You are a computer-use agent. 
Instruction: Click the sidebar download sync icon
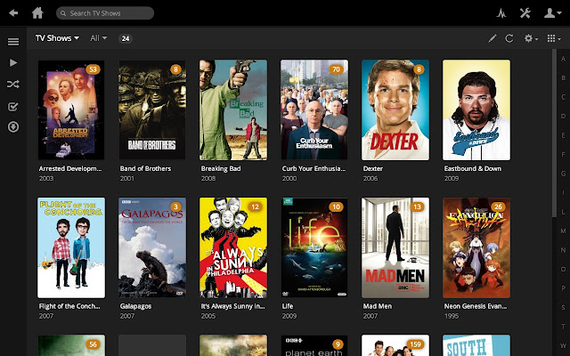point(13,126)
